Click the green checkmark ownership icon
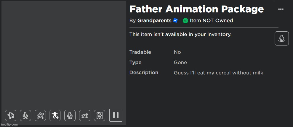 point(185,21)
